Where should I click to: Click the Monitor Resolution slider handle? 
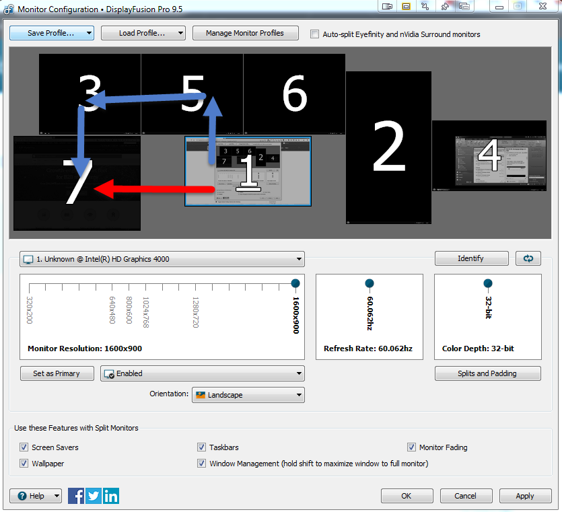pos(295,283)
